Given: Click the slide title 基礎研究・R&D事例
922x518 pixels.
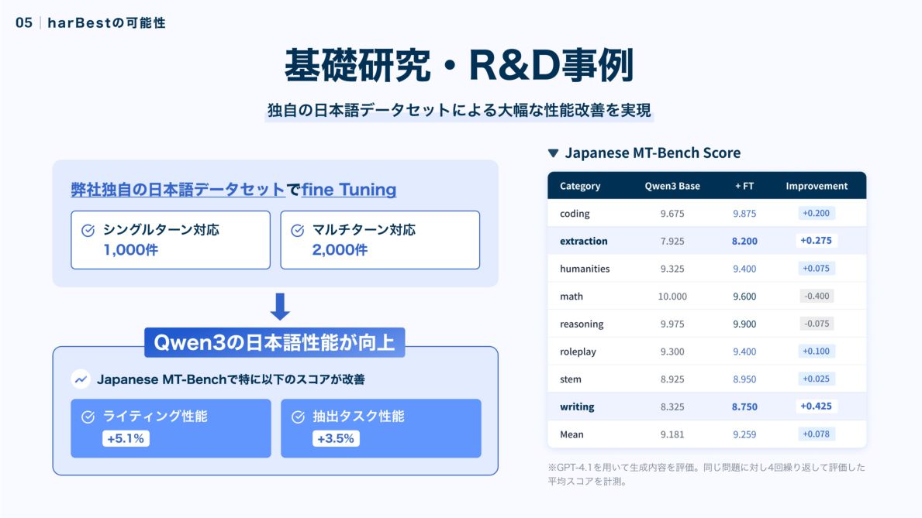Looking at the screenshot, I should click(459, 64).
